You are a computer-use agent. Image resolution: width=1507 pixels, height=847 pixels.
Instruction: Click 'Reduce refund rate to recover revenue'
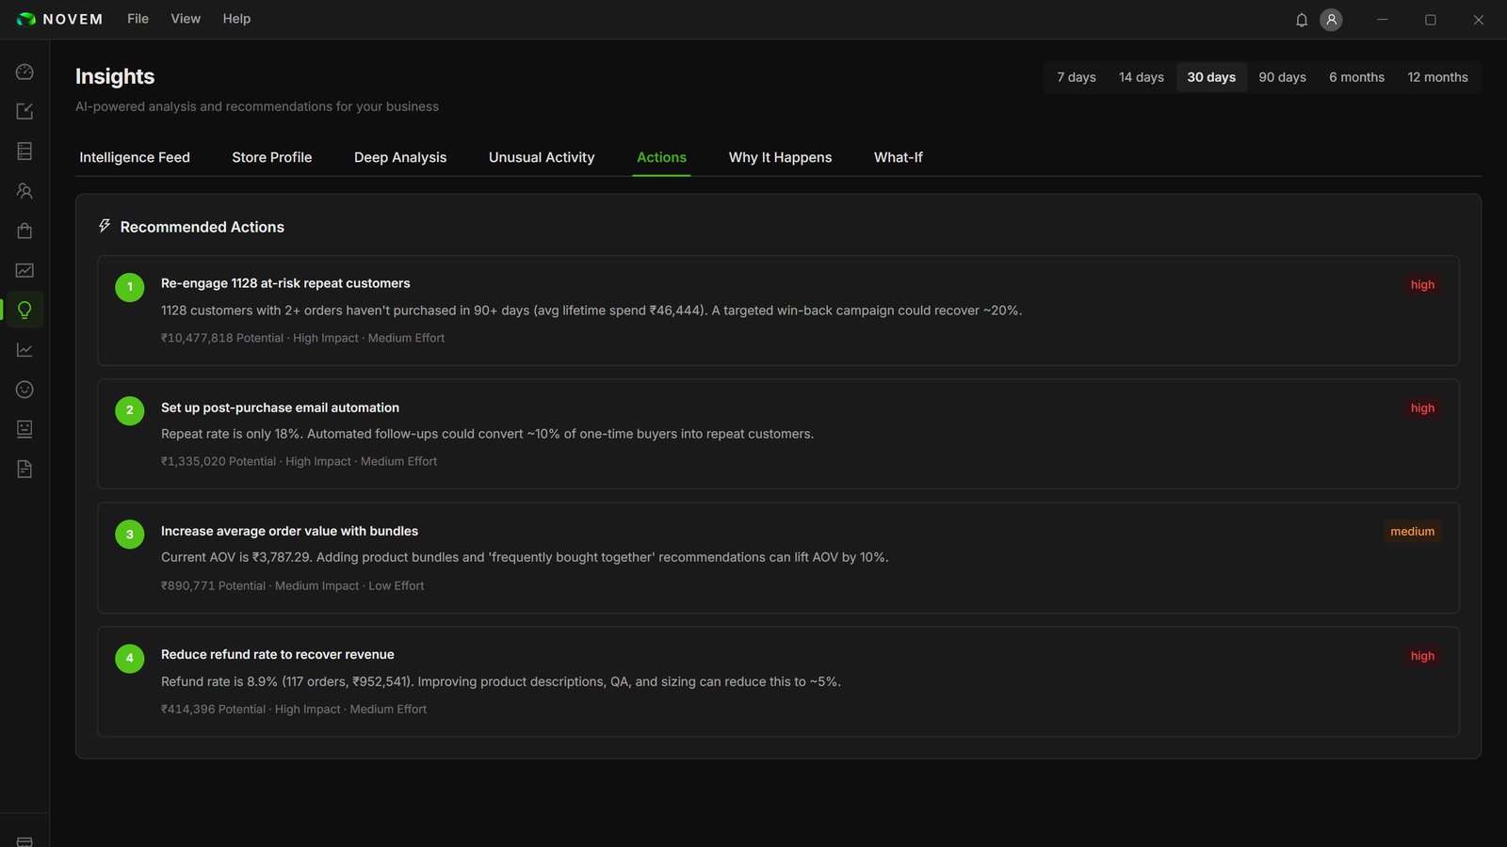(277, 654)
